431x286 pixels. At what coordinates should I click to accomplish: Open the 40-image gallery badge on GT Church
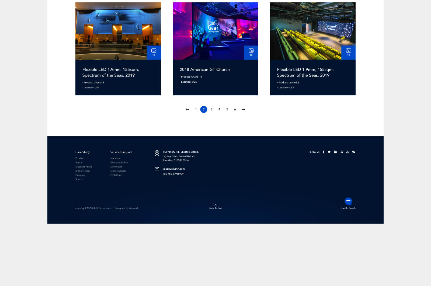coord(251,53)
